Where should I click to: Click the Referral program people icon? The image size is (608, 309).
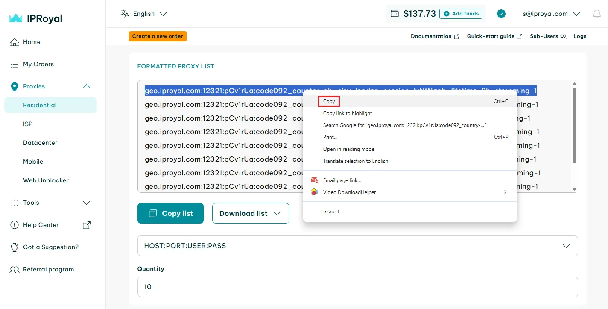pyautogui.click(x=15, y=269)
